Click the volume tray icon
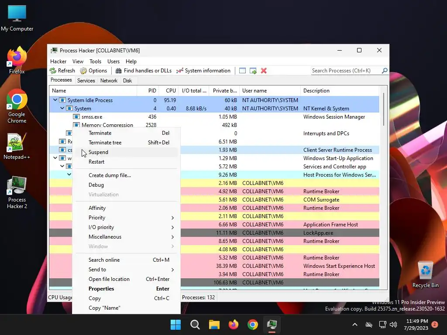447x335 pixels. click(x=393, y=325)
